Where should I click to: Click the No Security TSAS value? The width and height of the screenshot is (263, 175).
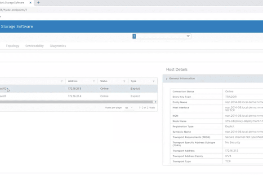pyautogui.click(x=232, y=143)
